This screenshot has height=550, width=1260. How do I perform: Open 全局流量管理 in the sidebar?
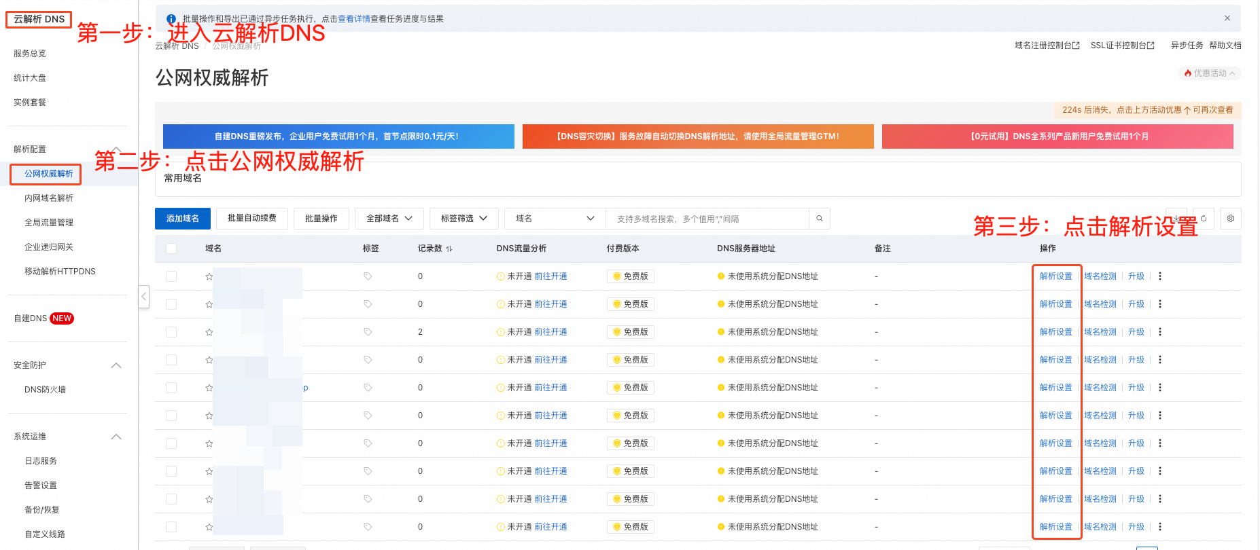click(49, 223)
